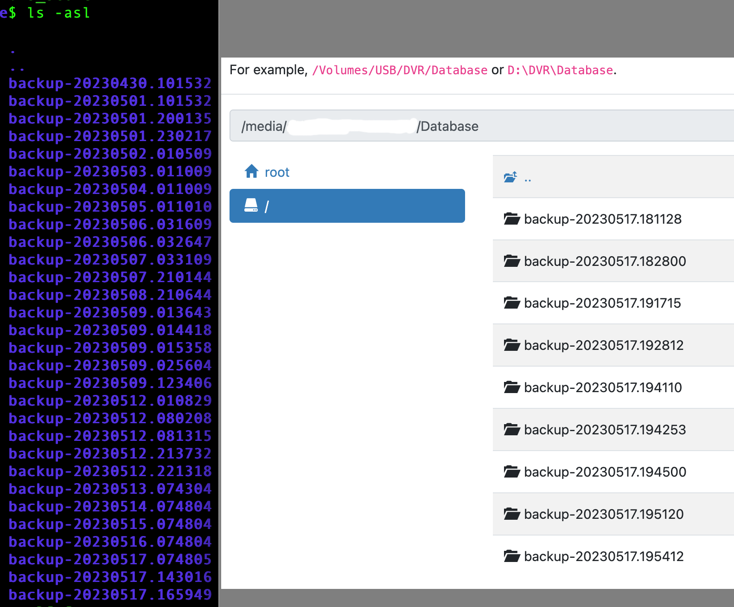
Task: Click folder icon for backup-20230517.181128
Action: 512,219
